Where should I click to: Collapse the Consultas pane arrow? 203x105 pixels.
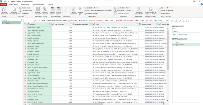(21, 20)
